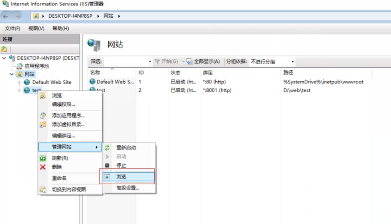
Task: Select 停止 in the submenu
Action: pos(121,165)
